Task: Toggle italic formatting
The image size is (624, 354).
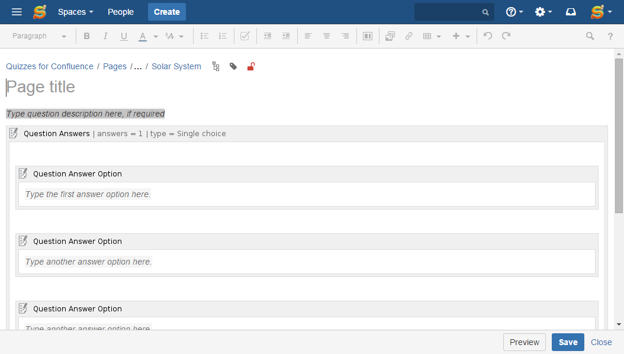Action: (x=105, y=36)
